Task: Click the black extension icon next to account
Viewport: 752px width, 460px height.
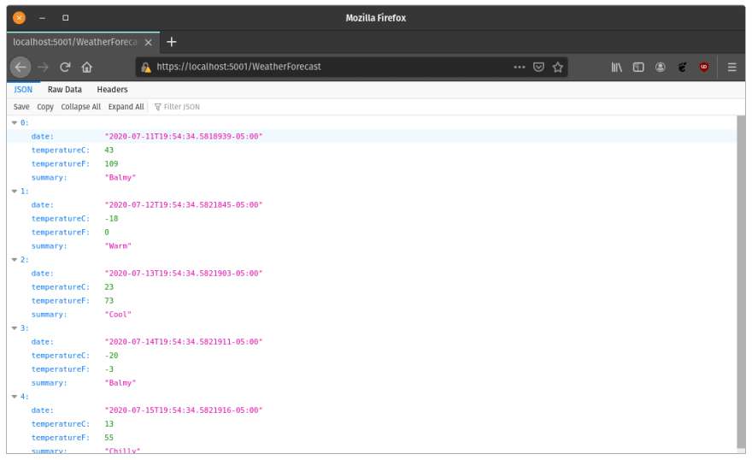Action: click(x=682, y=68)
